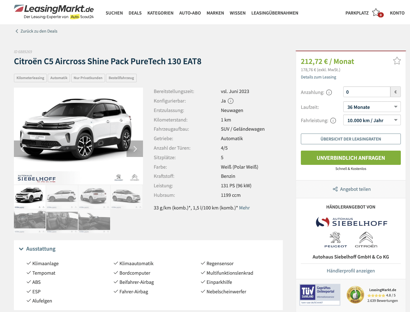Show previous car image with left arrow
The height and width of the screenshot is (312, 410).
click(x=22, y=149)
